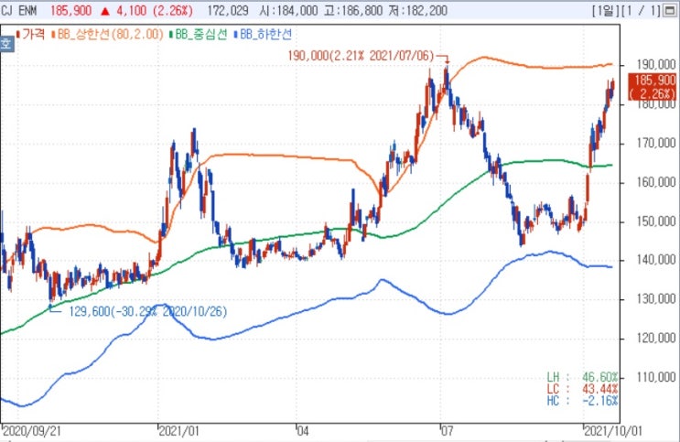Click the low price 저:182,200
Image resolution: width=680 pixels, height=442 pixels.
pyautogui.click(x=417, y=11)
